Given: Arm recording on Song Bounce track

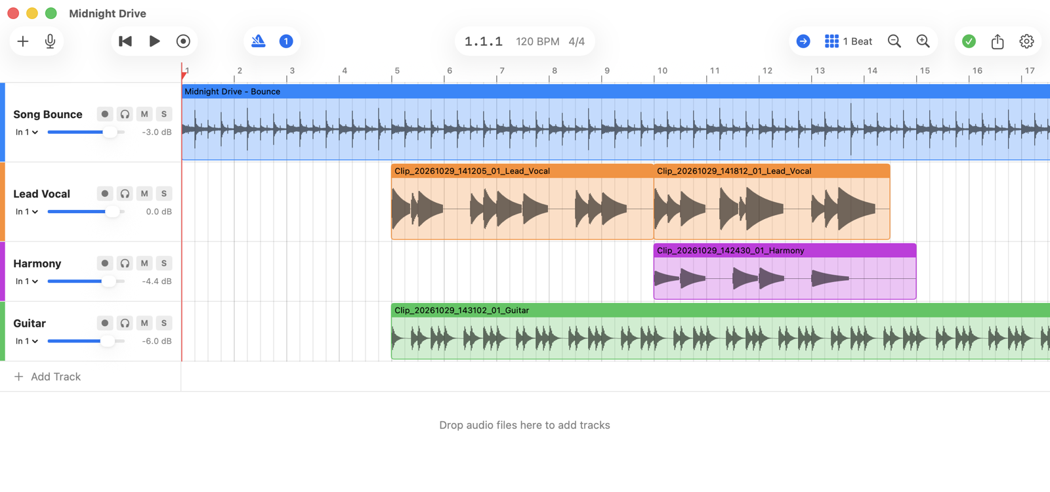Looking at the screenshot, I should [104, 114].
